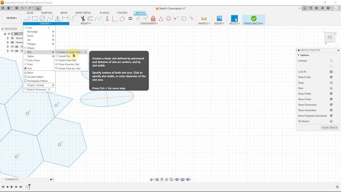Select the Polygon triangle tool icon
341x192 pixels.
(58, 19)
